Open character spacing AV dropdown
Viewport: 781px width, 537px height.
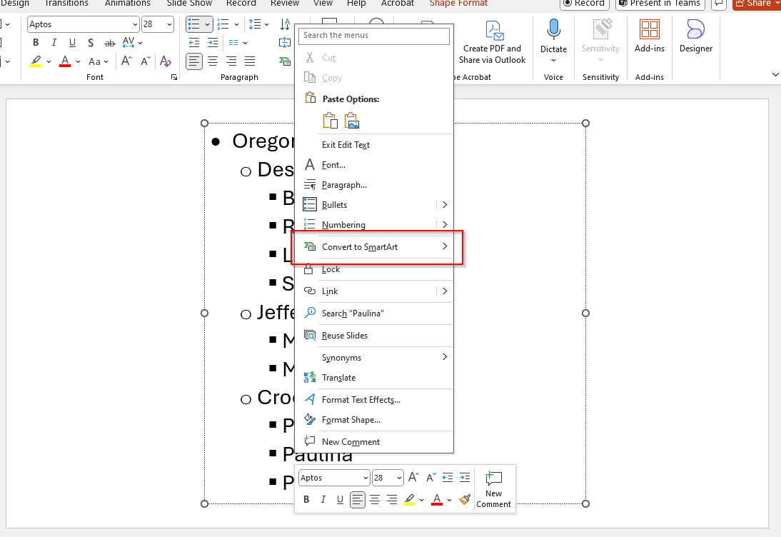[133, 43]
